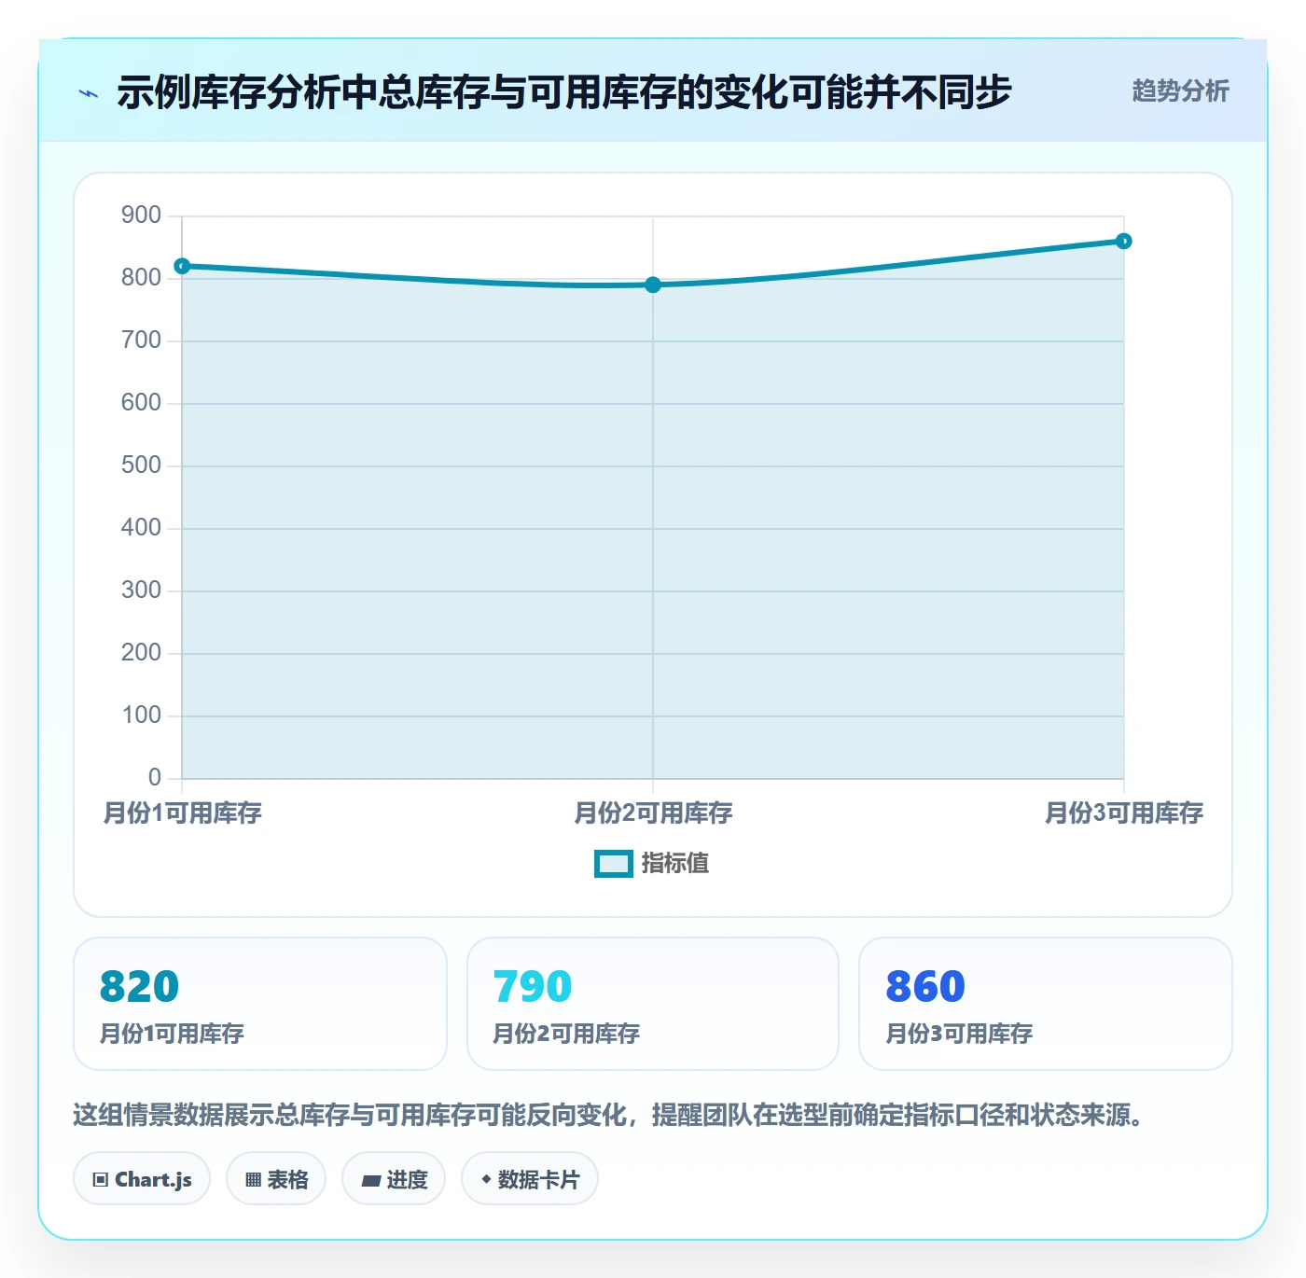Click the 月份3可用库存 x-axis label
This screenshot has width=1306, height=1278.
click(x=1124, y=813)
